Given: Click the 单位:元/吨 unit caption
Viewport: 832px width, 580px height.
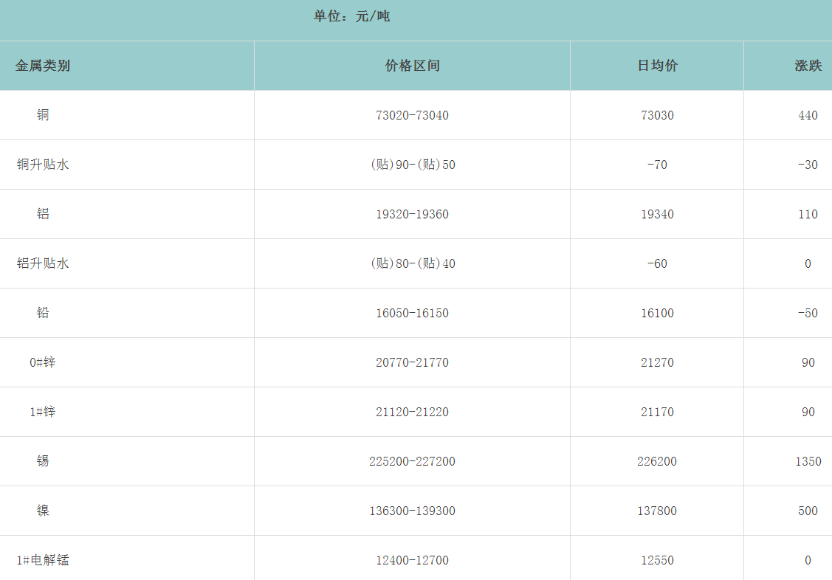Looking at the screenshot, I should pyautogui.click(x=351, y=16).
